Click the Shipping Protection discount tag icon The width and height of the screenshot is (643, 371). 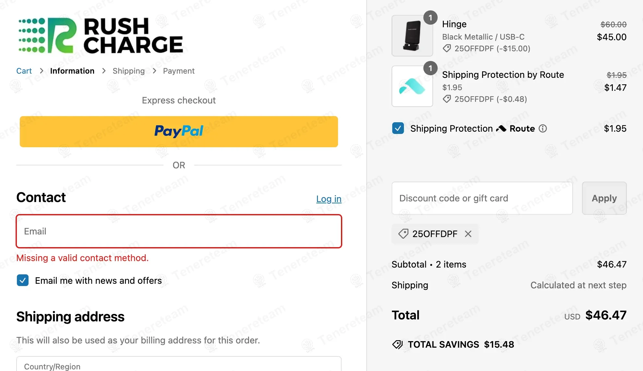(447, 99)
